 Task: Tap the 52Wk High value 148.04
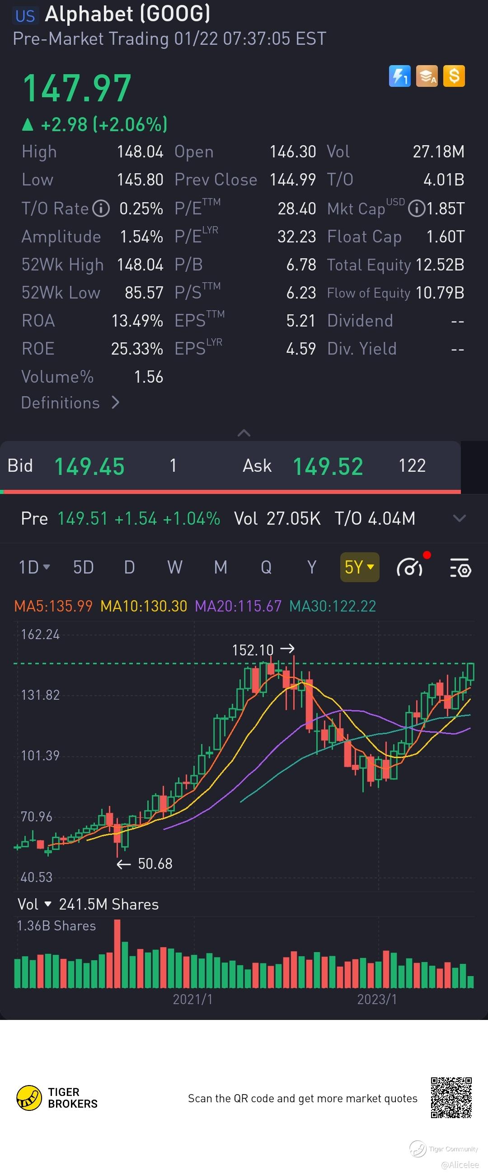[140, 265]
